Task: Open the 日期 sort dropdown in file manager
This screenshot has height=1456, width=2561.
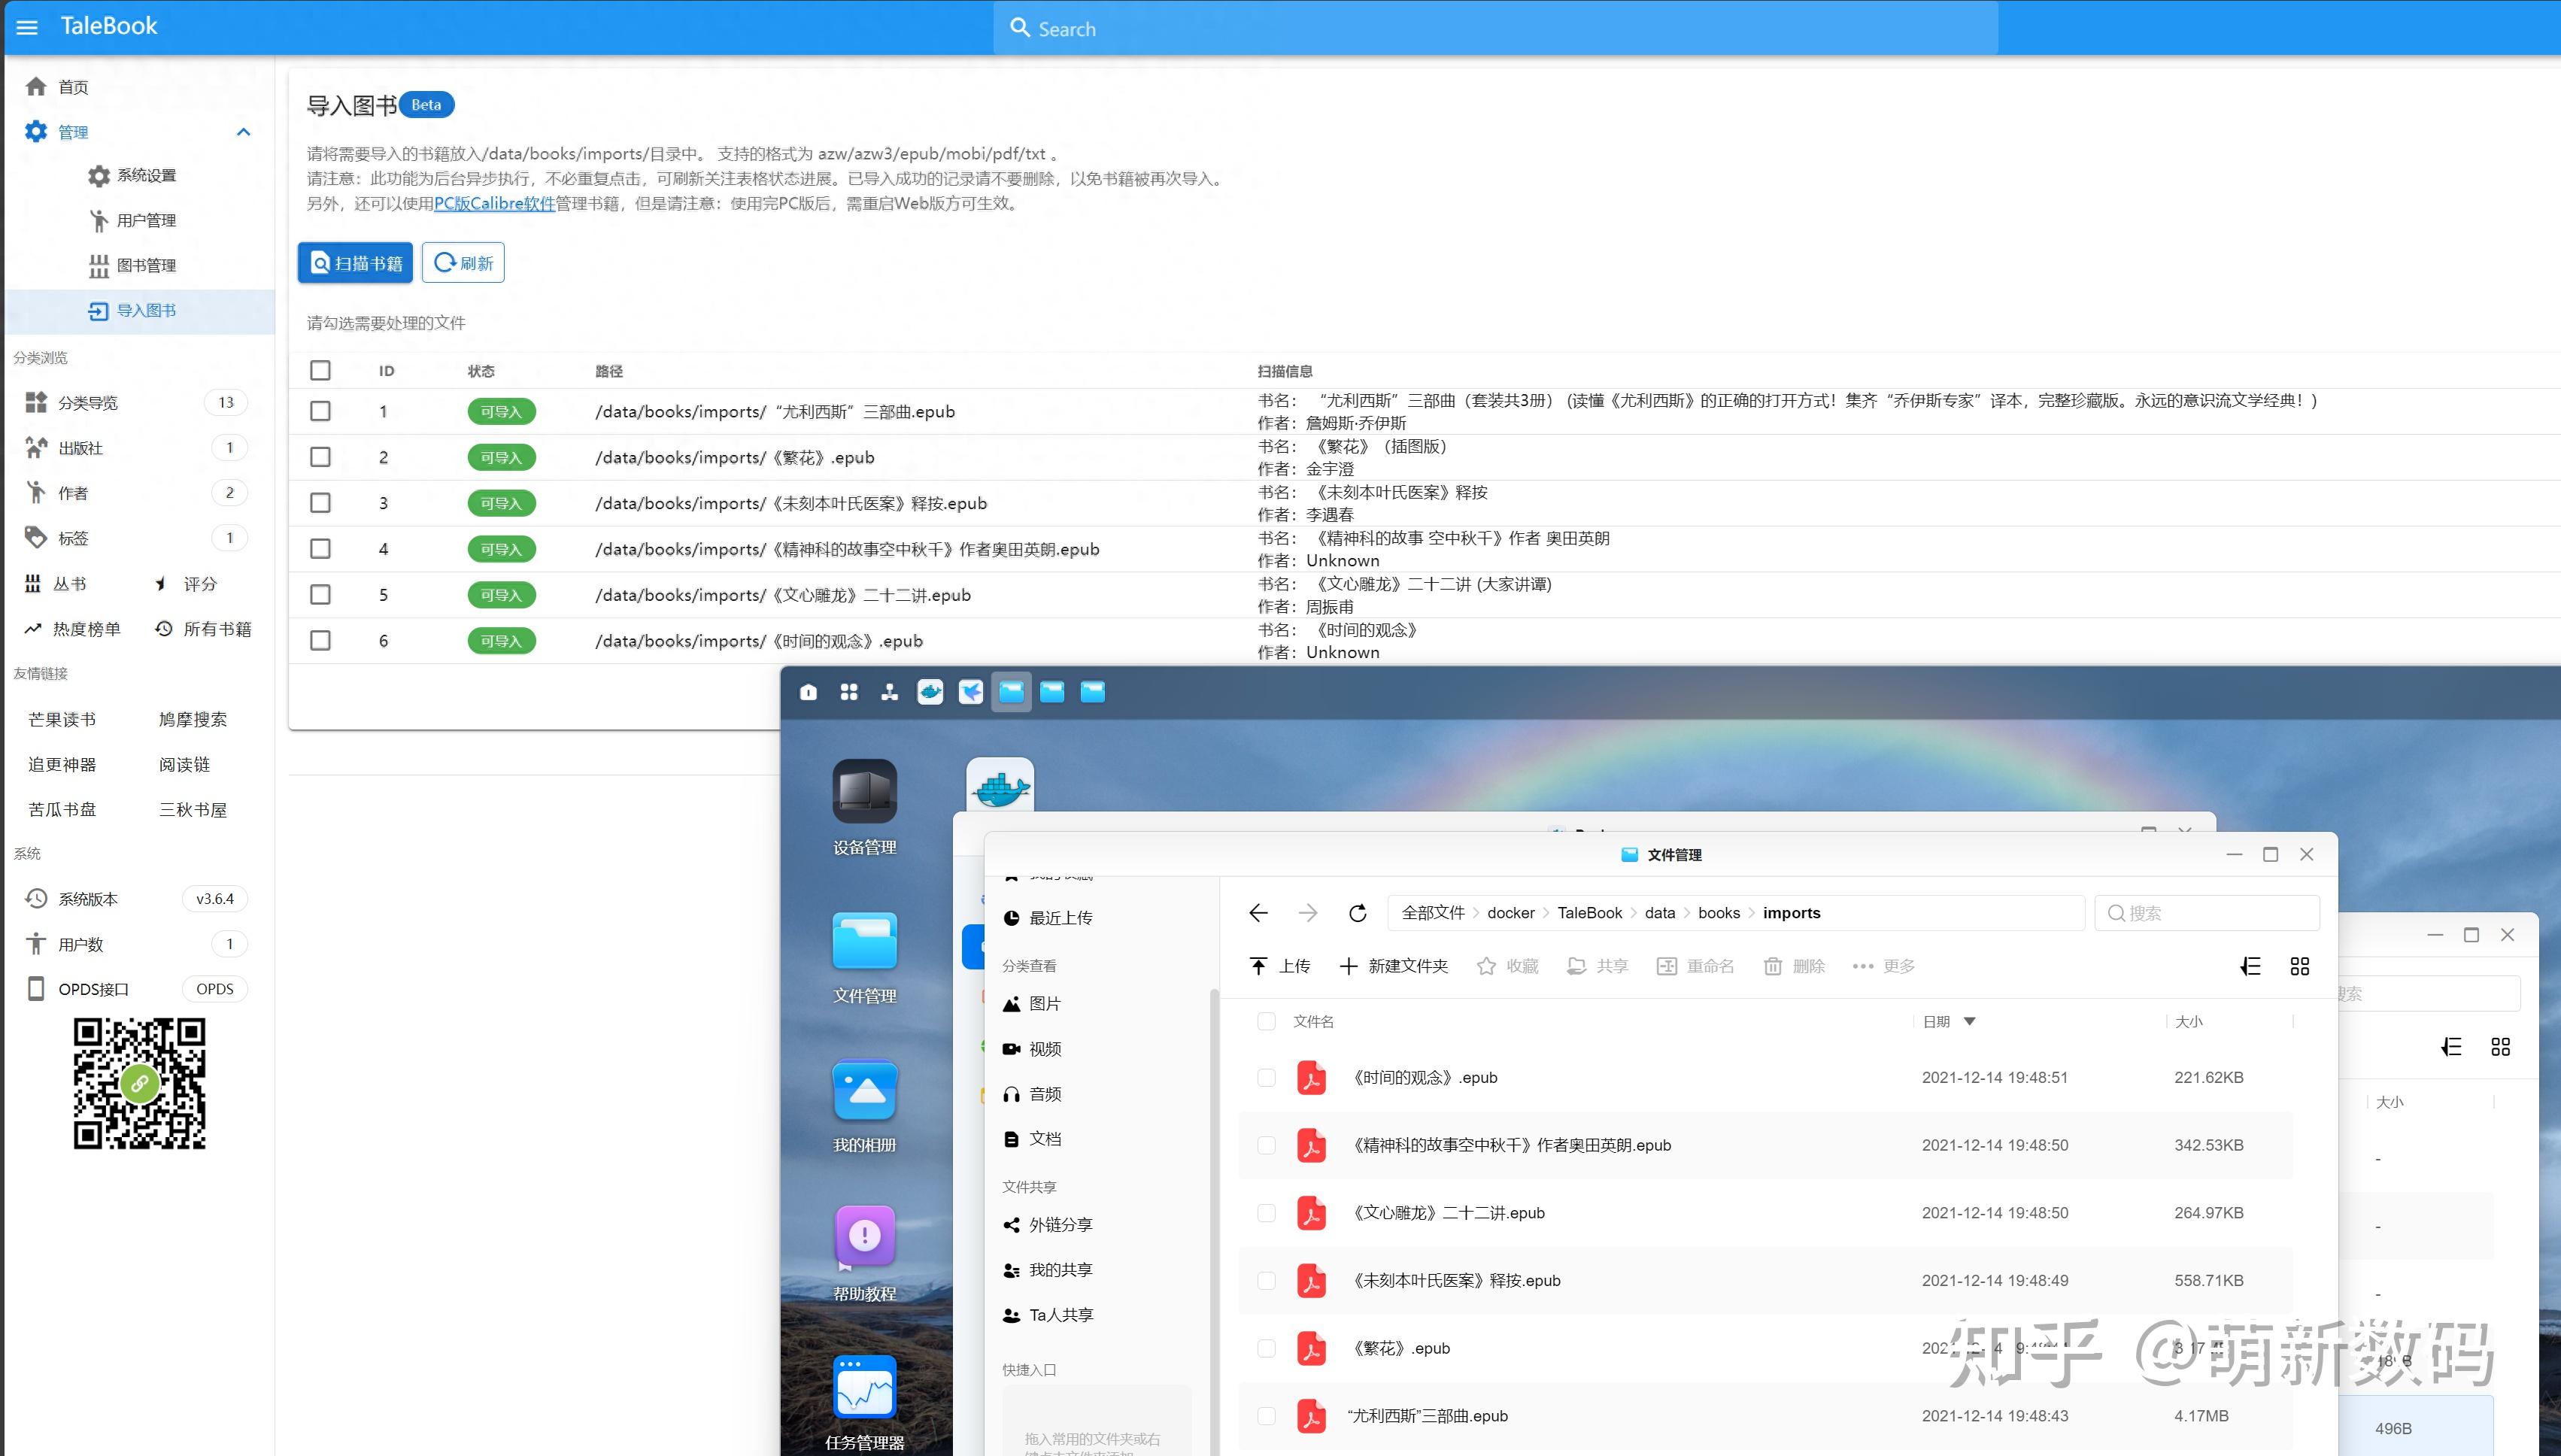Action: coord(1949,1021)
